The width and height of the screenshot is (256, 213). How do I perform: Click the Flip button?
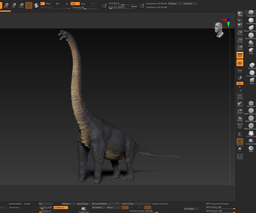(46, 204)
